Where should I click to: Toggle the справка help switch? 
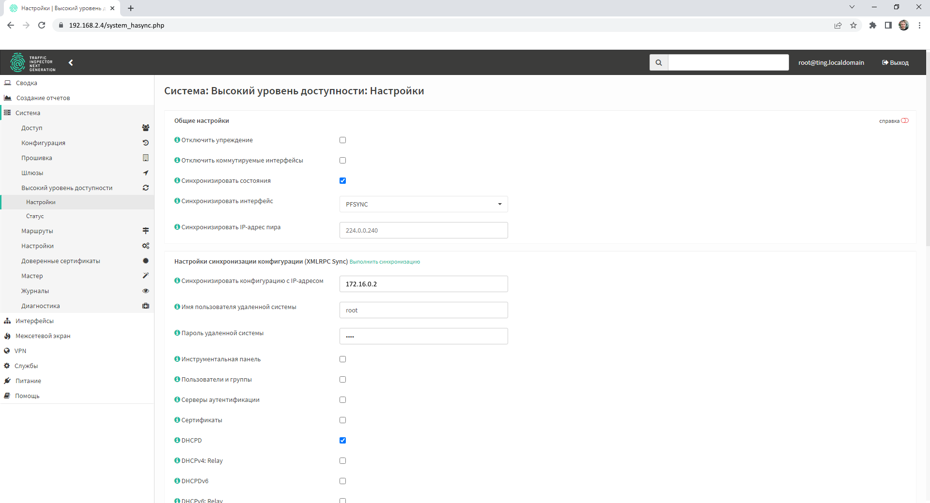coord(904,120)
